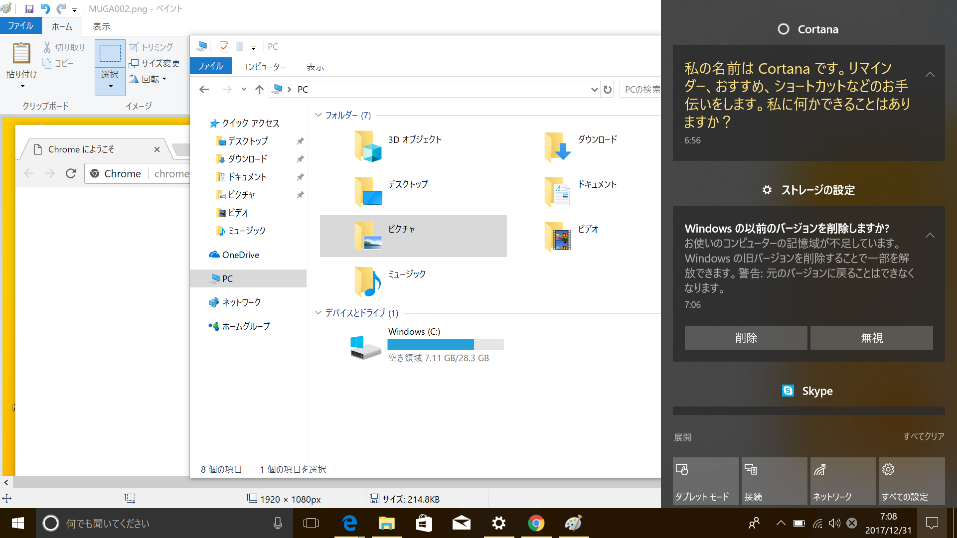Screen dimensions: 957x538
Task: Collapse the Cortana notification chevron
Action: [930, 74]
